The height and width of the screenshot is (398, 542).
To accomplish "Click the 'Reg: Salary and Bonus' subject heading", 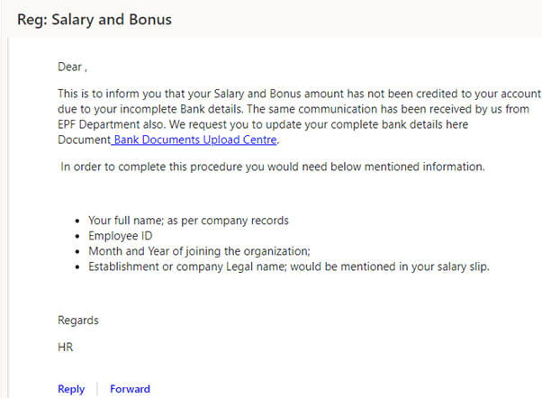I will [95, 20].
